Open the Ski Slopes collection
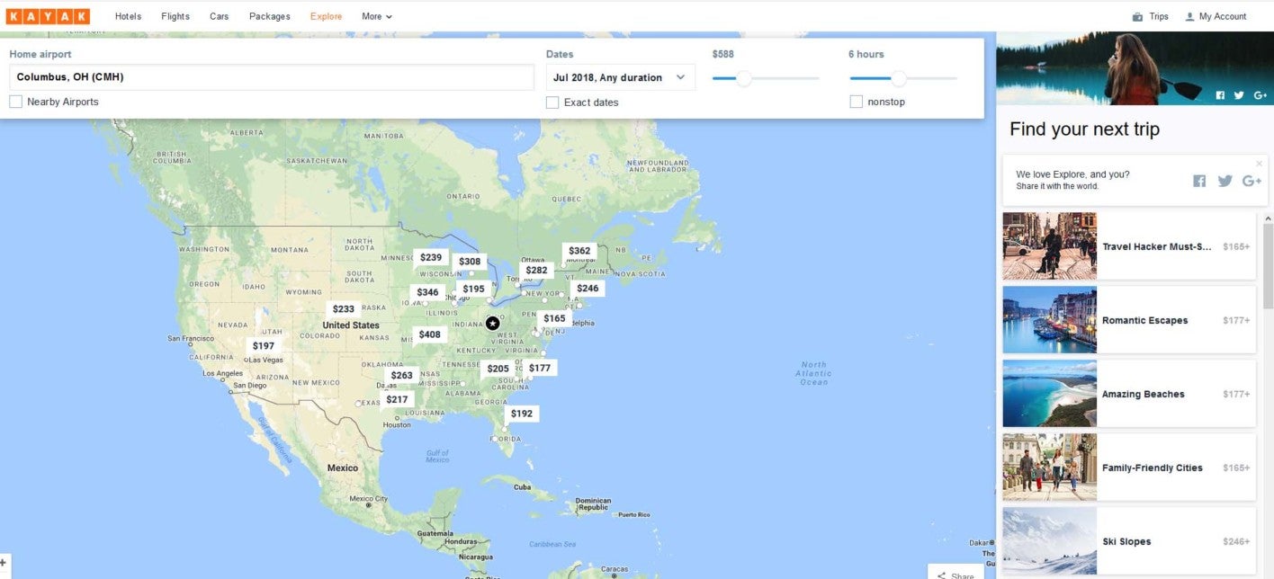The width and height of the screenshot is (1274, 579). click(1129, 540)
